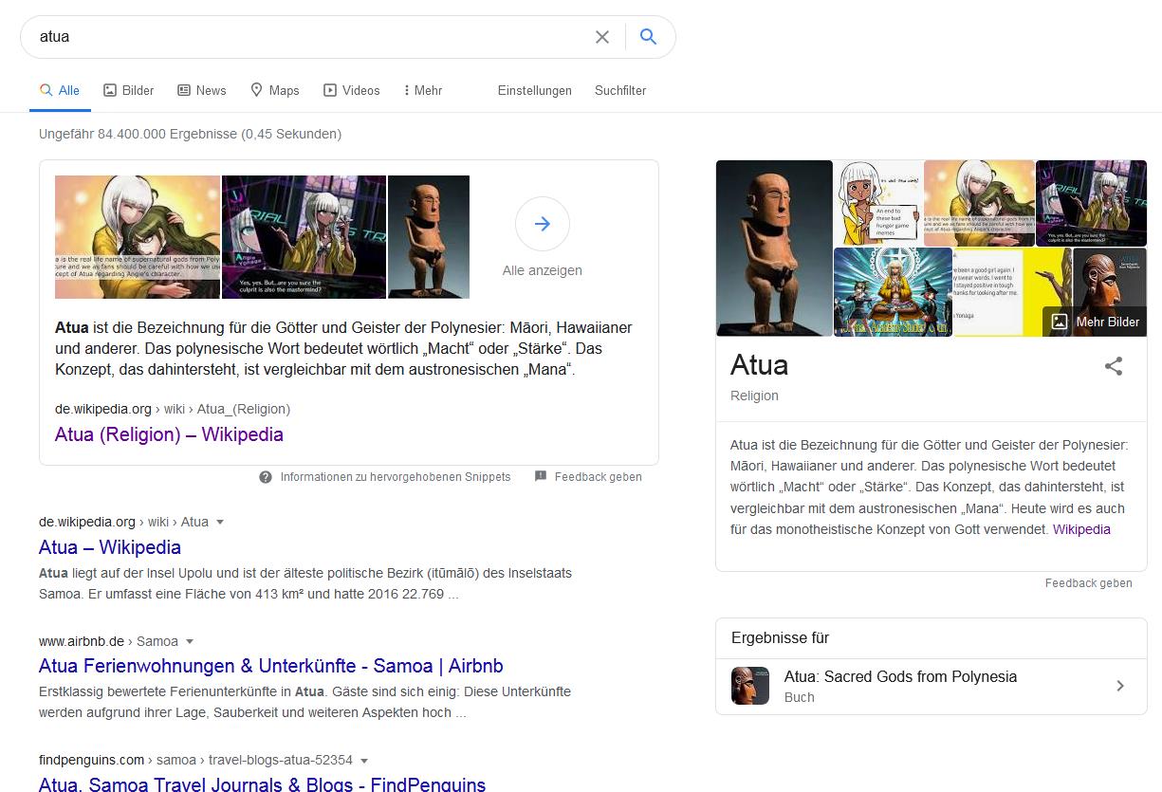Open Einstellungen
The width and height of the screenshot is (1162, 792).
point(535,90)
